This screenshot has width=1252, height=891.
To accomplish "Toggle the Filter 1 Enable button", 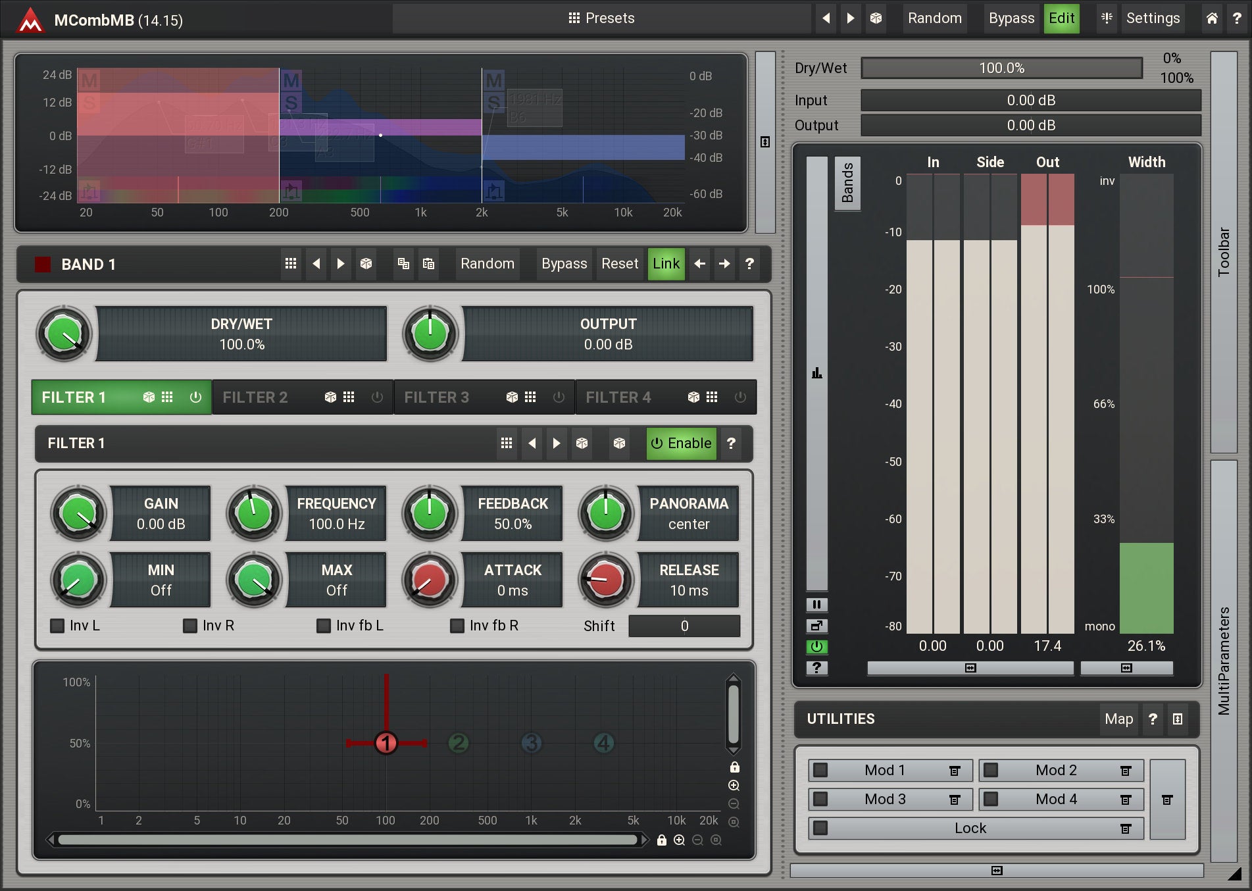I will point(681,444).
